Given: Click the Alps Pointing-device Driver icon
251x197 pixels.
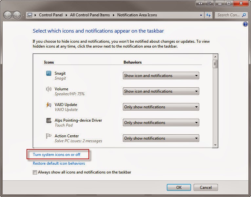Looking at the screenshot, I should coord(49,120).
